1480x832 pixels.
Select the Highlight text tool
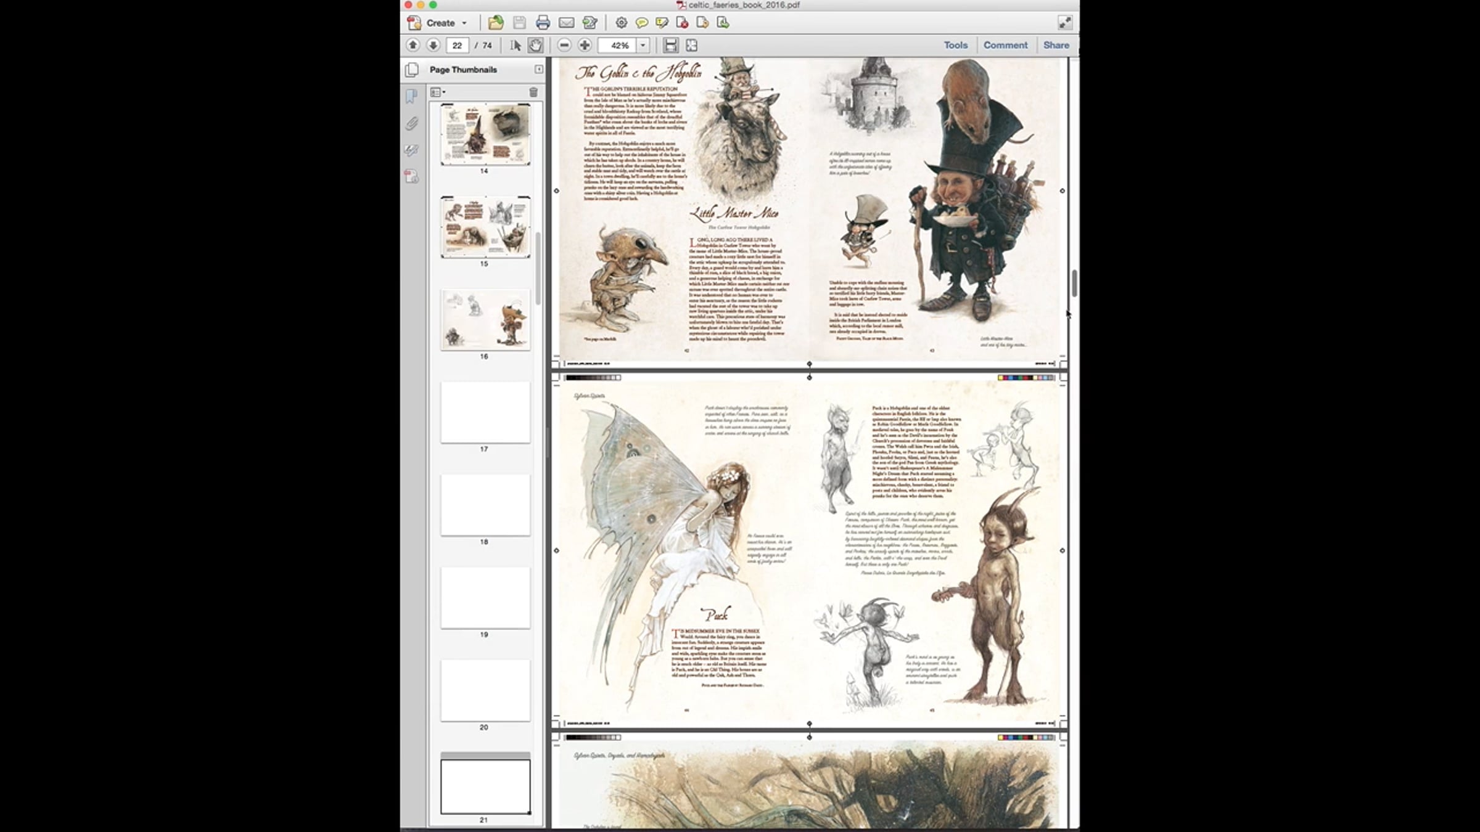(x=662, y=23)
